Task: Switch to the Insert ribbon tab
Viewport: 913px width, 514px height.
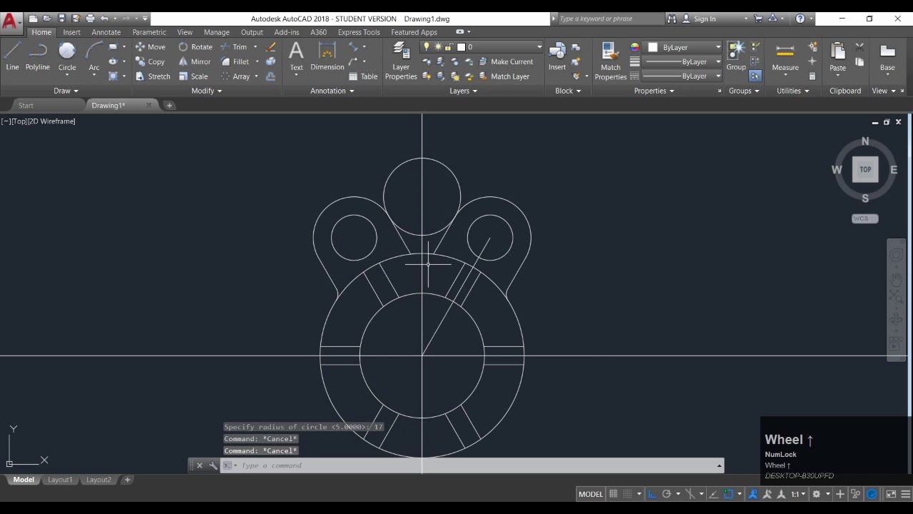Action: (x=71, y=32)
